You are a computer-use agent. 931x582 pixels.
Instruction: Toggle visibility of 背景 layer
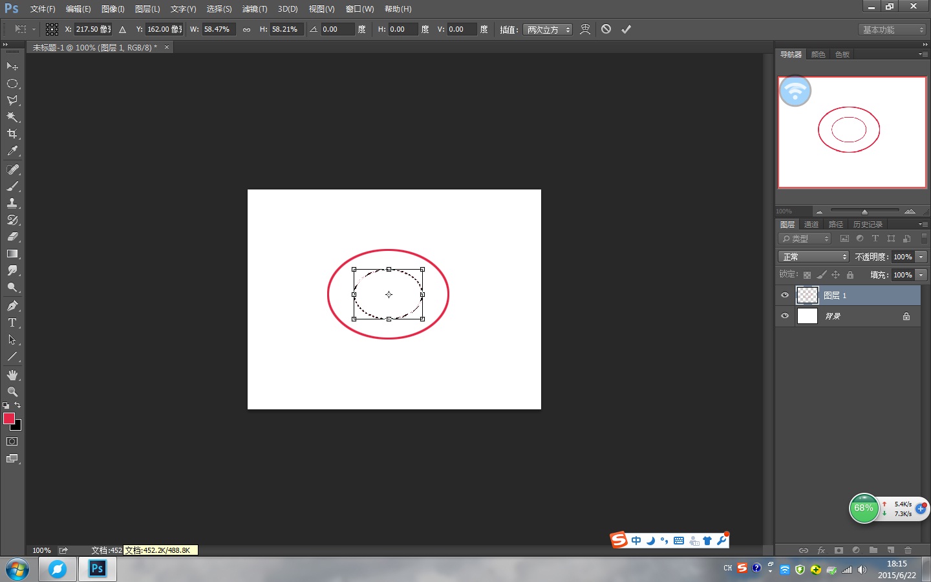click(785, 316)
